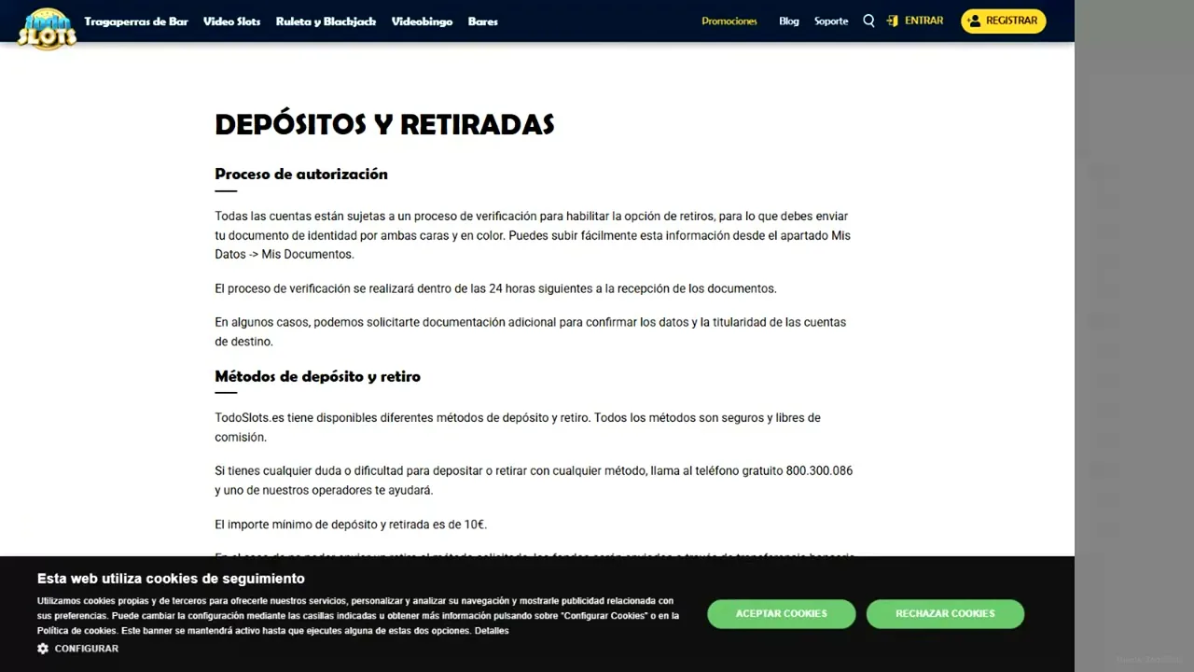Image resolution: width=1194 pixels, height=672 pixels.
Task: Click paragraph starting 'En algunos casos'
Action: 531,331
